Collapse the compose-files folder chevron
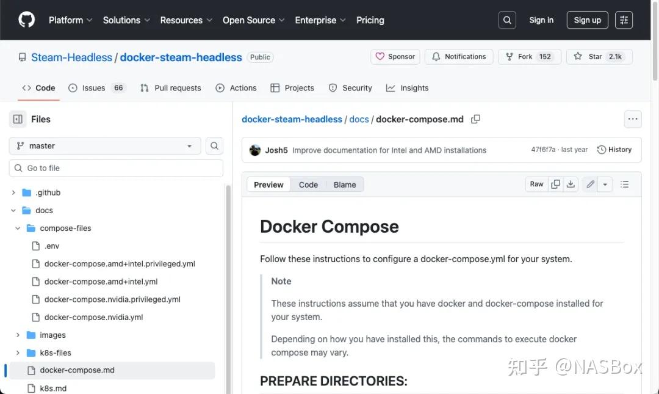 point(18,228)
